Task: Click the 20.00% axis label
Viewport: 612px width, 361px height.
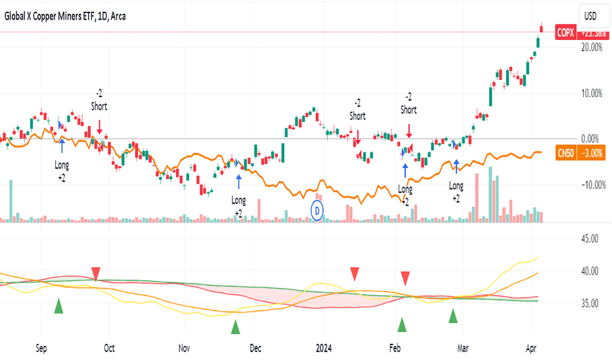Action: click(592, 47)
